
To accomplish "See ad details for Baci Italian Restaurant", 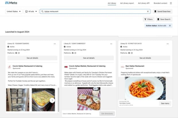I will tap(145, 58).
